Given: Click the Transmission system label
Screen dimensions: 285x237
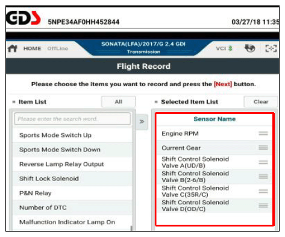Looking at the screenshot, I should (143, 52).
